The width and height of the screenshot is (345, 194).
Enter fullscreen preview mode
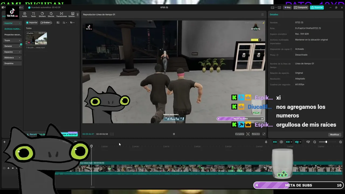(264, 134)
